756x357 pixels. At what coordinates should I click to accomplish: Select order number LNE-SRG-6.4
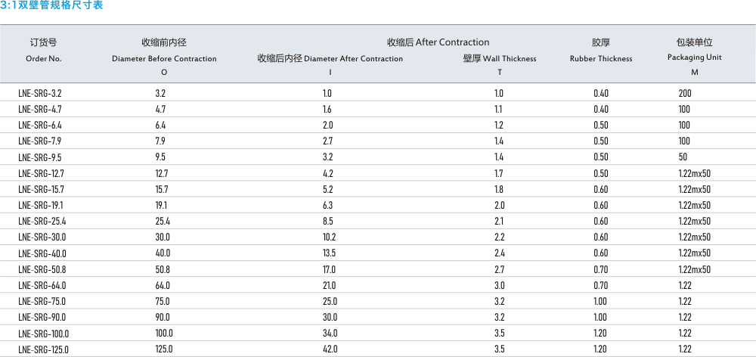39,125
